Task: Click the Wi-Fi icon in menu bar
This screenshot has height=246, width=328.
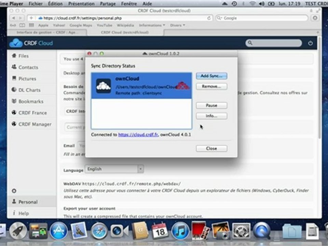Action: 253,3
